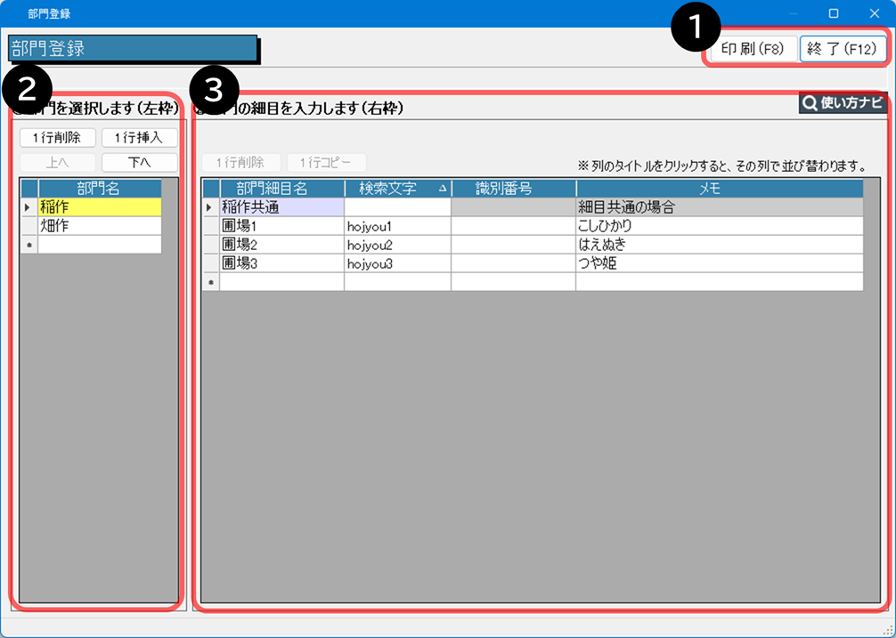
Task: Maximize the 部門登録 window
Action: pos(834,13)
